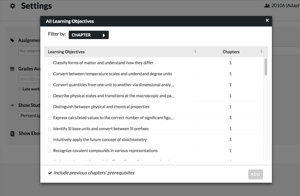Tick 'Distinguish between physical and chemical properties'
300x196 pixels.
49,107
